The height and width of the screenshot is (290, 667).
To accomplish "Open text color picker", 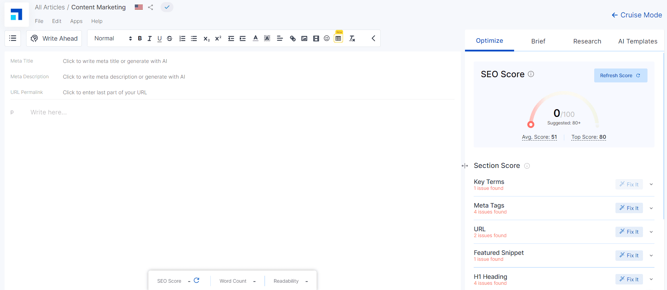I will tap(256, 39).
